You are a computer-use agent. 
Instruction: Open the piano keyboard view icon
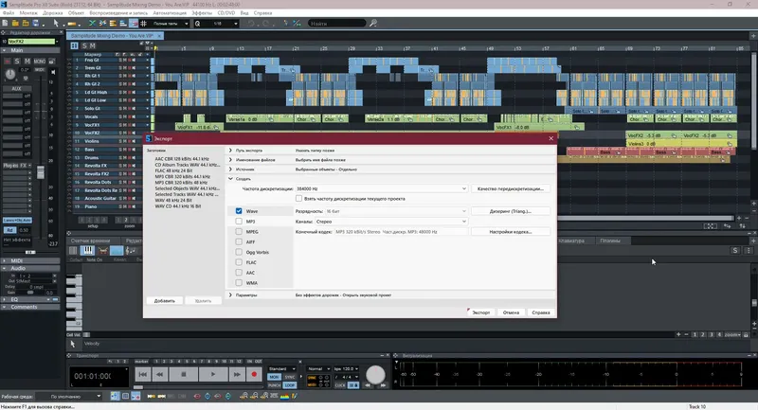(x=87, y=250)
